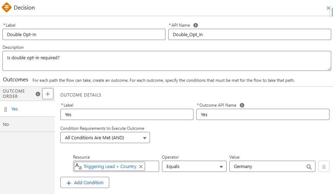The height and width of the screenshot is (194, 333).
Task: Click the API Name field Double_Opt_In
Action: 249,34
